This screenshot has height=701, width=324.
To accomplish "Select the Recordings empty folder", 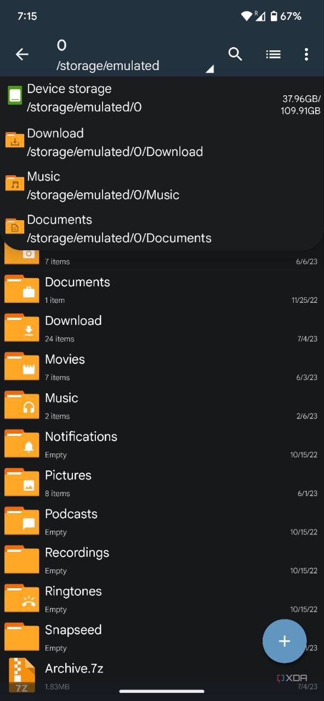I will (x=110, y=559).
